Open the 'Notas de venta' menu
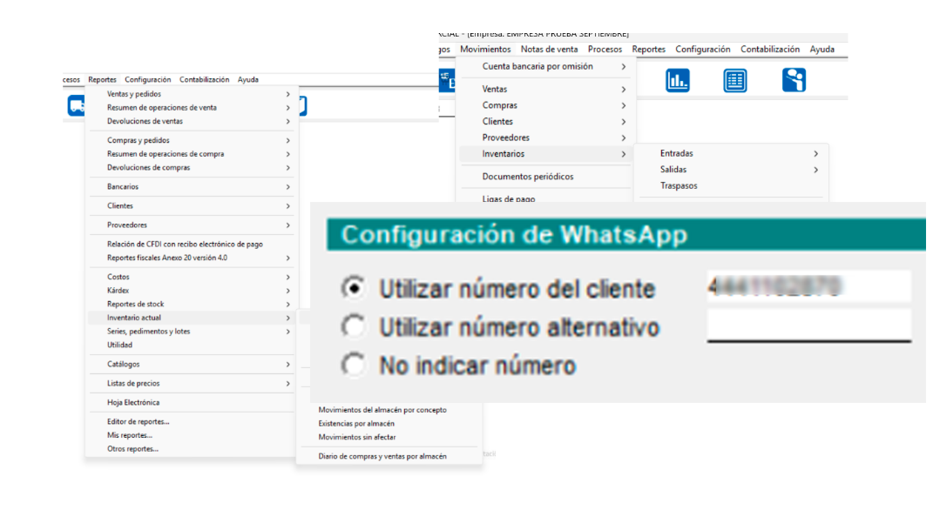The image size is (940, 510). (549, 50)
